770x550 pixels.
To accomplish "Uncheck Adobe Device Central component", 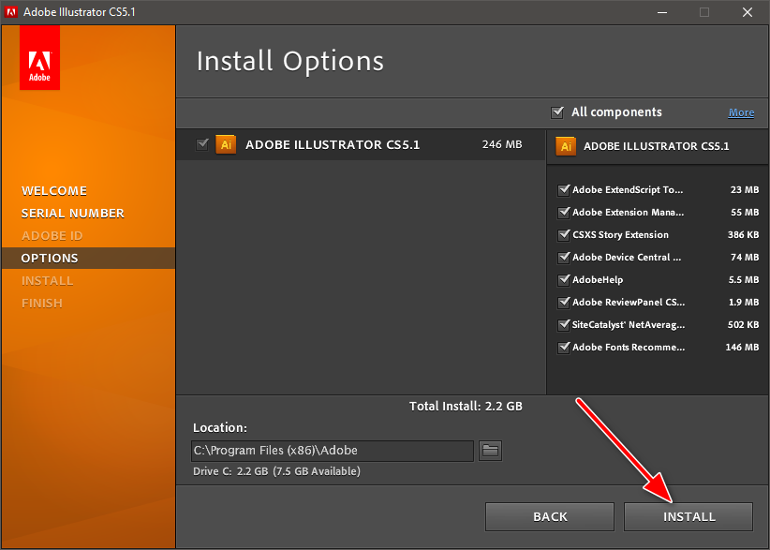I will [564, 258].
